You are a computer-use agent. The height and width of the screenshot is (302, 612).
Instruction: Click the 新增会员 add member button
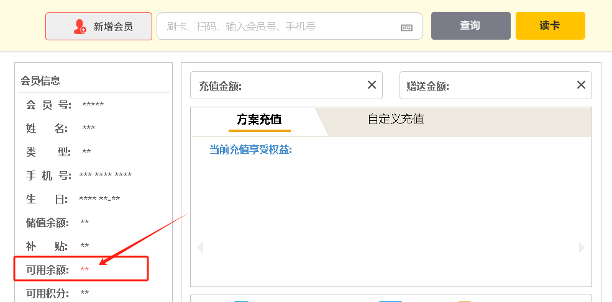point(99,27)
